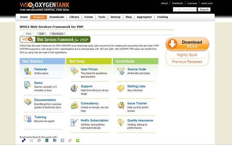
Task: Open the Mailing Lists link
Action: (136, 86)
